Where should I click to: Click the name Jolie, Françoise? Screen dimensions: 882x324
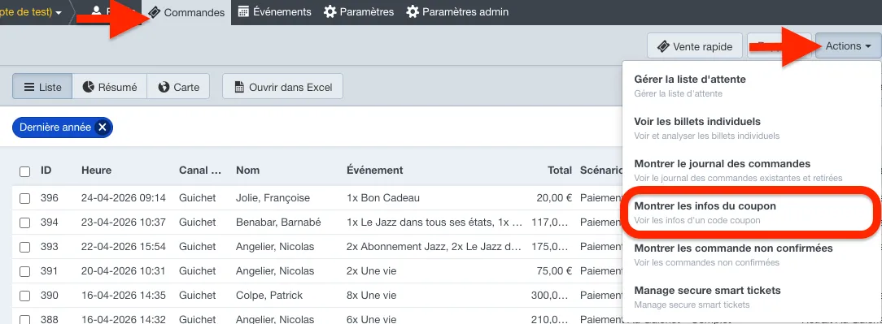pyautogui.click(x=273, y=198)
